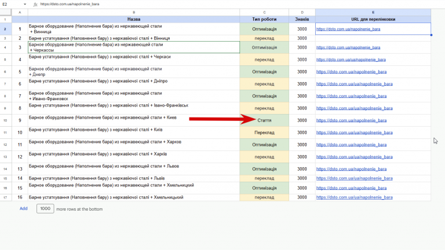Click 'переклад' cell in the Харків row

pyautogui.click(x=264, y=157)
